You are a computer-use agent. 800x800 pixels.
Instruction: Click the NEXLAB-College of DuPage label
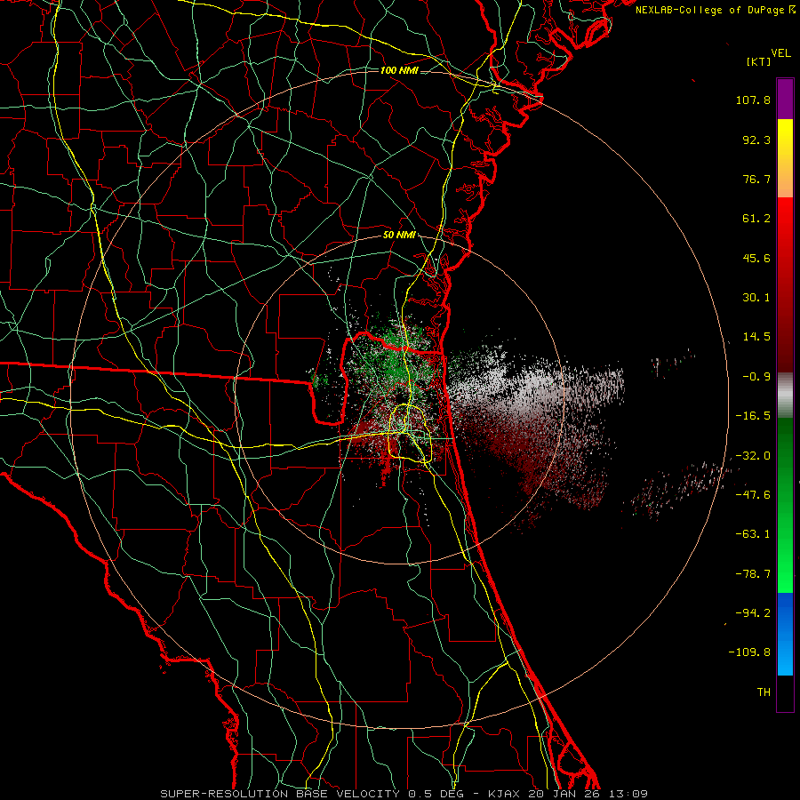(x=716, y=10)
